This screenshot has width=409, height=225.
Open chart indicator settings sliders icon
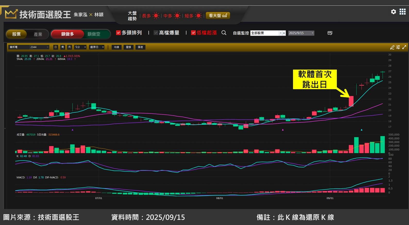398,47
